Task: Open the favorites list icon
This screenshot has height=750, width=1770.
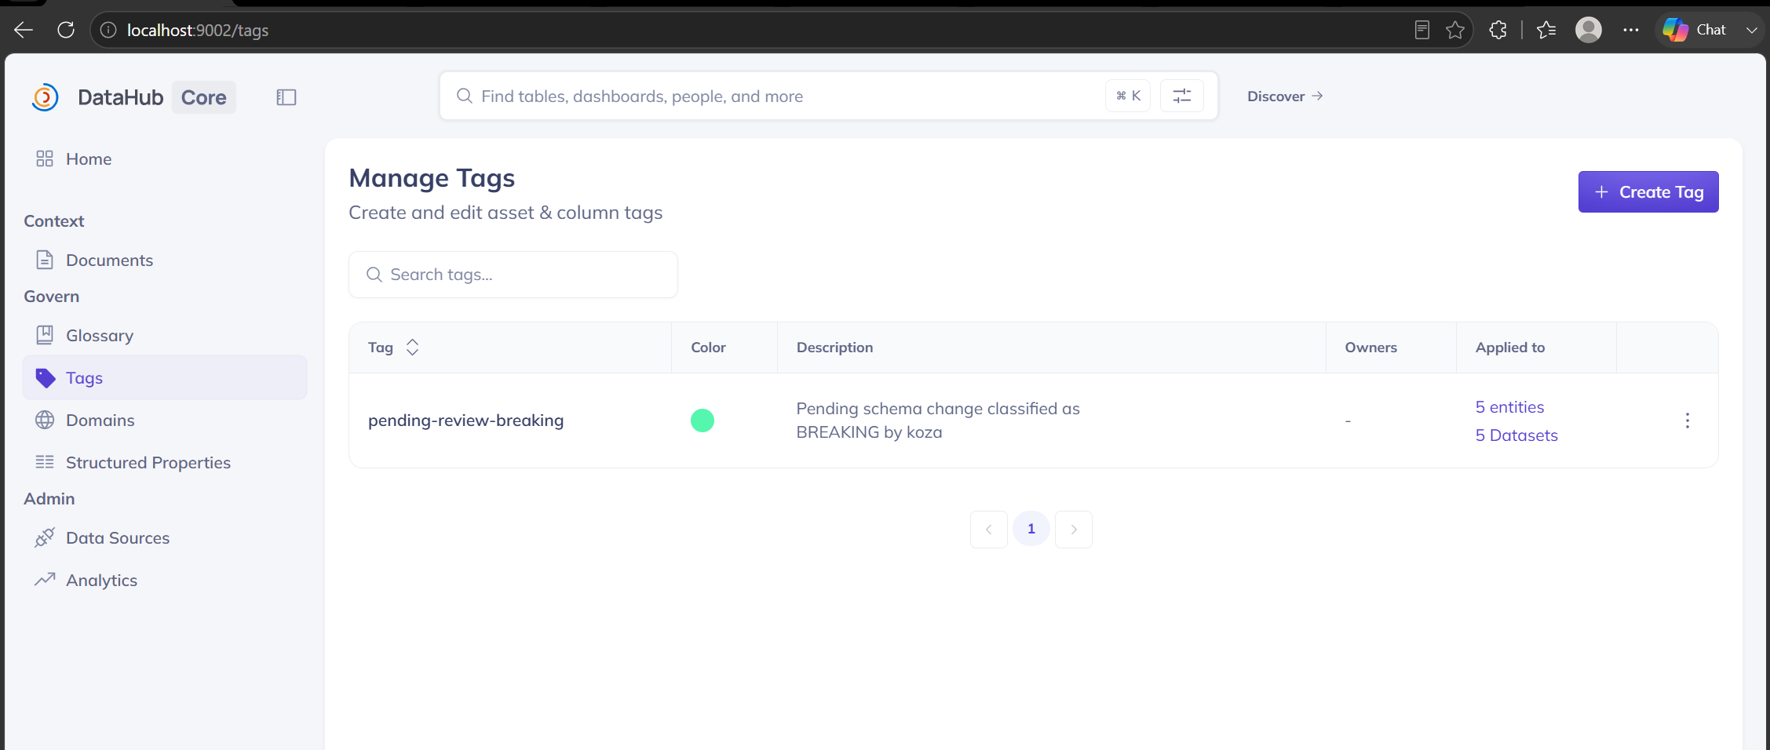Action: pyautogui.click(x=1546, y=30)
